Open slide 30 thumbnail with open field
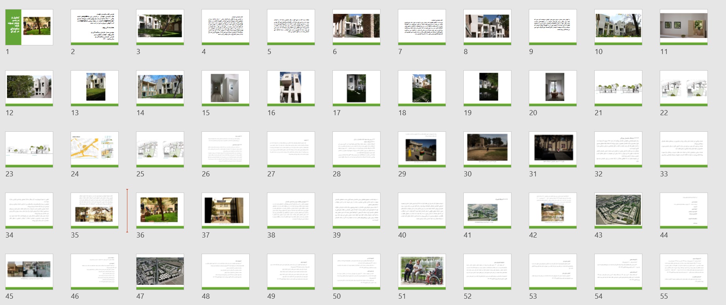 pos(487,150)
